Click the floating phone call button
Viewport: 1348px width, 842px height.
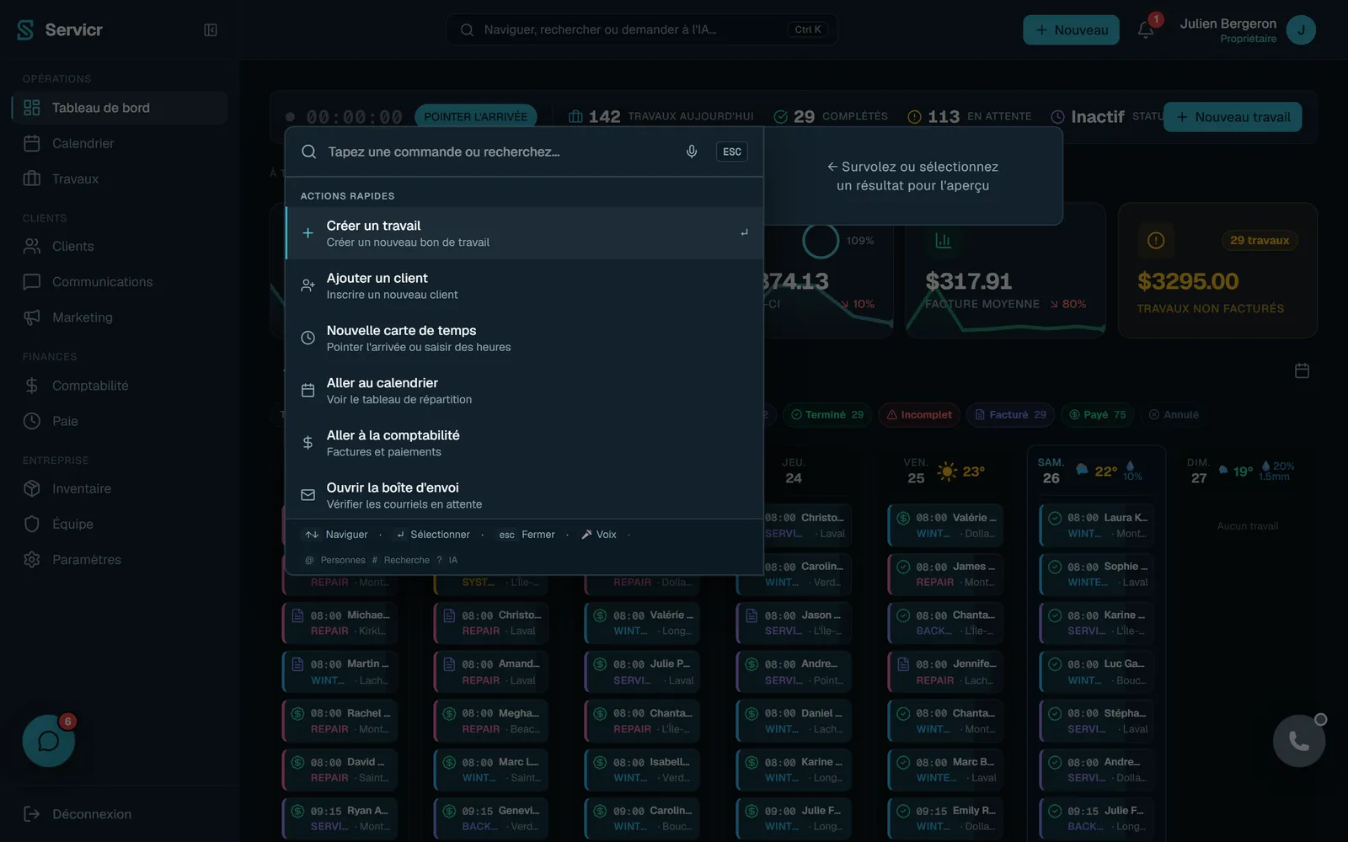[x=1299, y=741]
